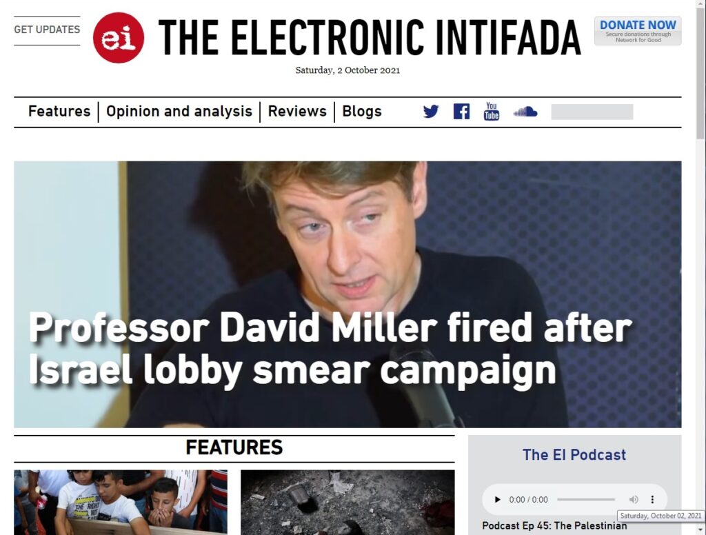Visit the YouTube channel icon
706x535 pixels.
[491, 111]
